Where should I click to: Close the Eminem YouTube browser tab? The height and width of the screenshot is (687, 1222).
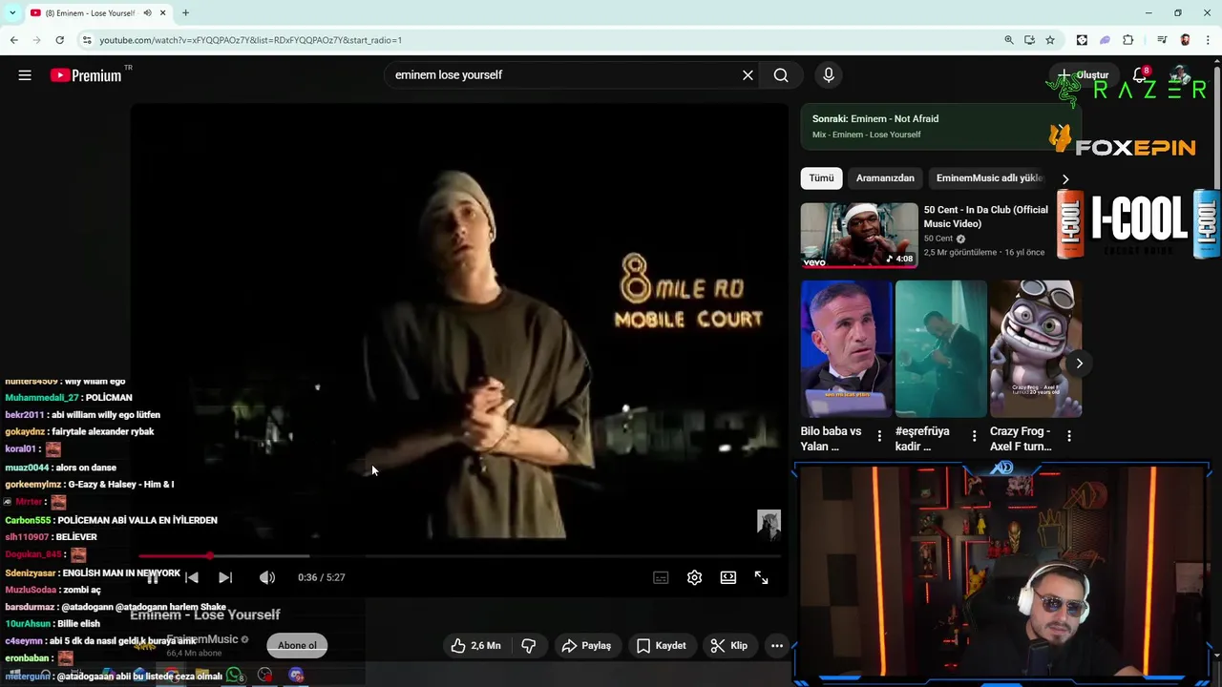click(x=162, y=12)
